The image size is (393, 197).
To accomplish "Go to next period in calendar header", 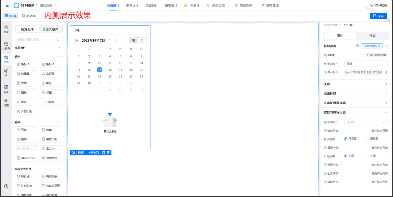I will [116, 40].
